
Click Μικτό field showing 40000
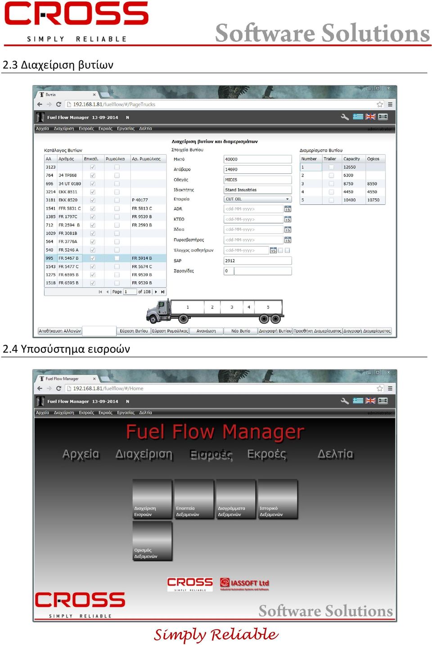[258, 159]
